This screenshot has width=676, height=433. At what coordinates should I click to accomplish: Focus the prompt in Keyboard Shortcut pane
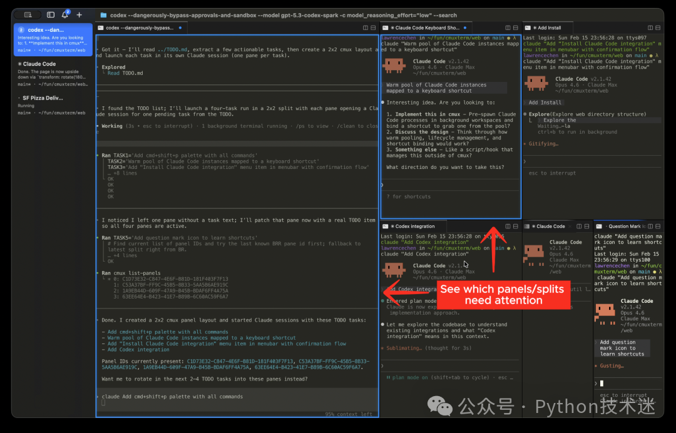point(451,185)
